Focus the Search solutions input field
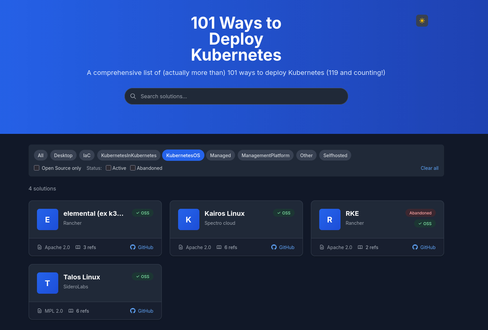This screenshot has height=330, width=488. point(240,96)
